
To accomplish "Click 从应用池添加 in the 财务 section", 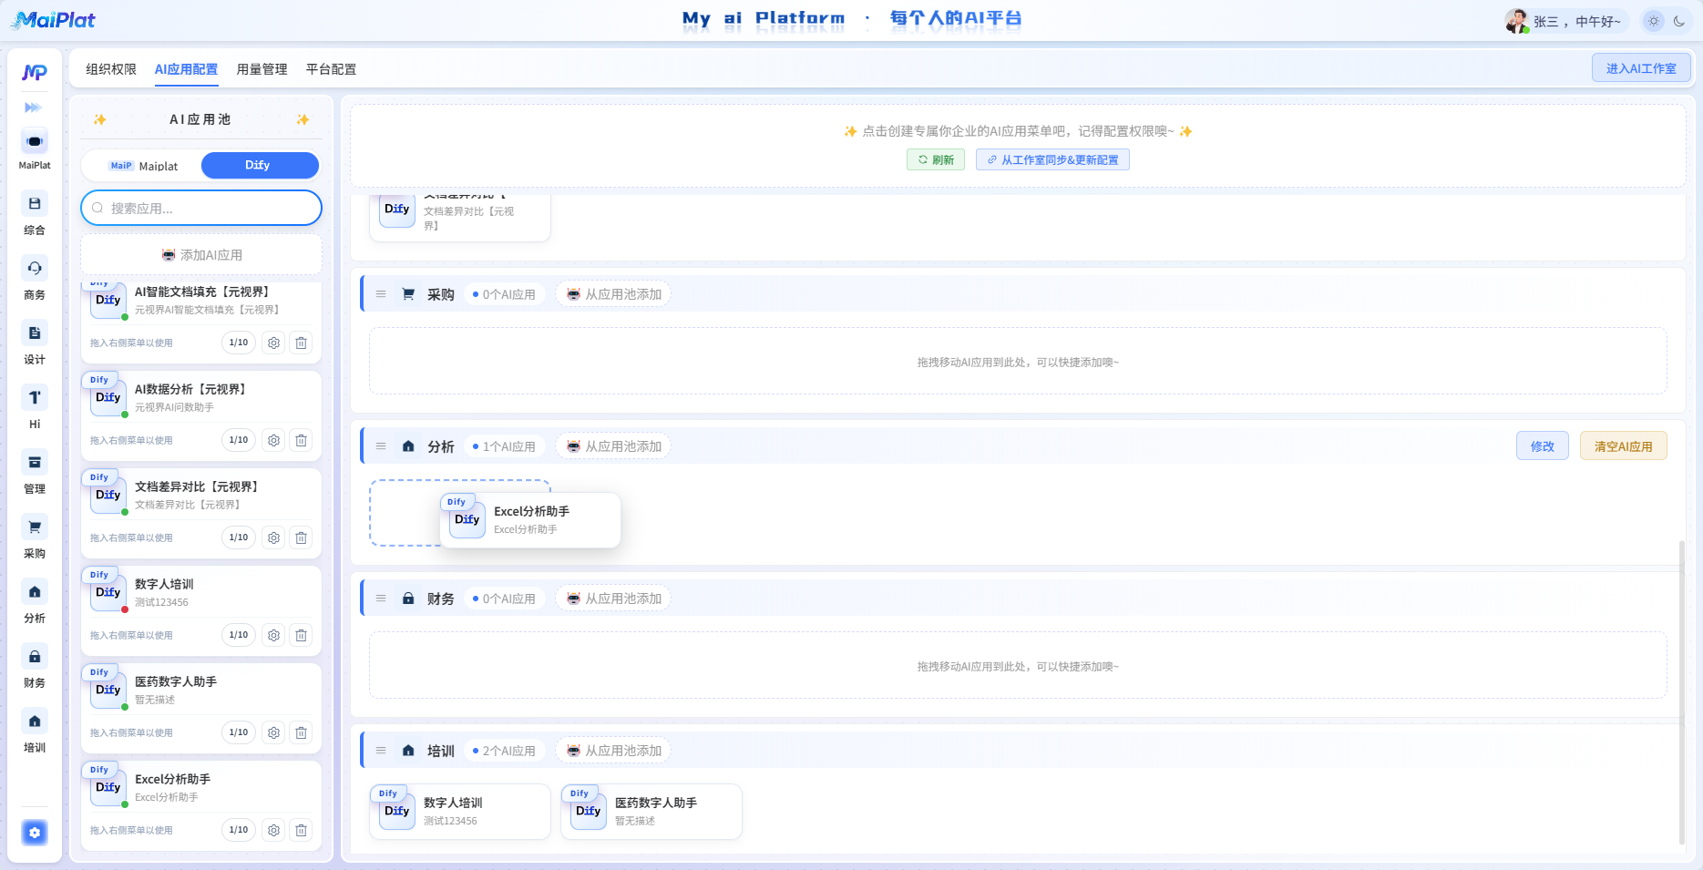I will point(614,599).
